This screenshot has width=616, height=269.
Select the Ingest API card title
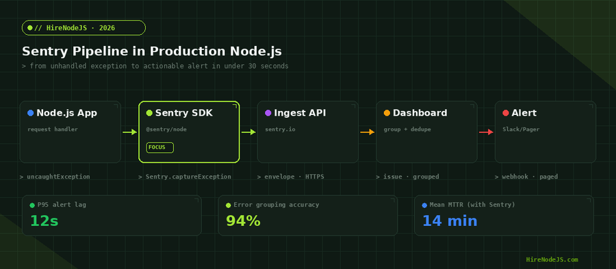300,113
